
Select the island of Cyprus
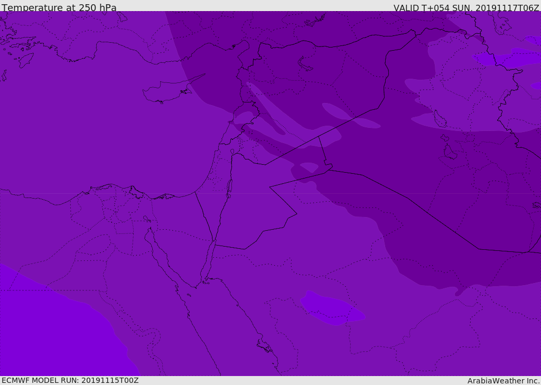[166, 92]
